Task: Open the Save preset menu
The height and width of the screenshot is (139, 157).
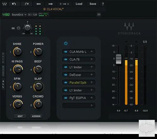Action: click(x=93, y=4)
